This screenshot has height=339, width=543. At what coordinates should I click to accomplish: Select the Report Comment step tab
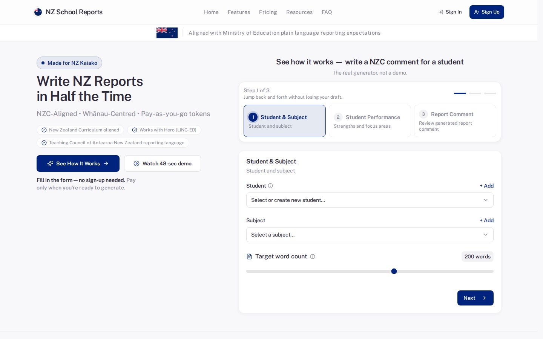click(455, 121)
